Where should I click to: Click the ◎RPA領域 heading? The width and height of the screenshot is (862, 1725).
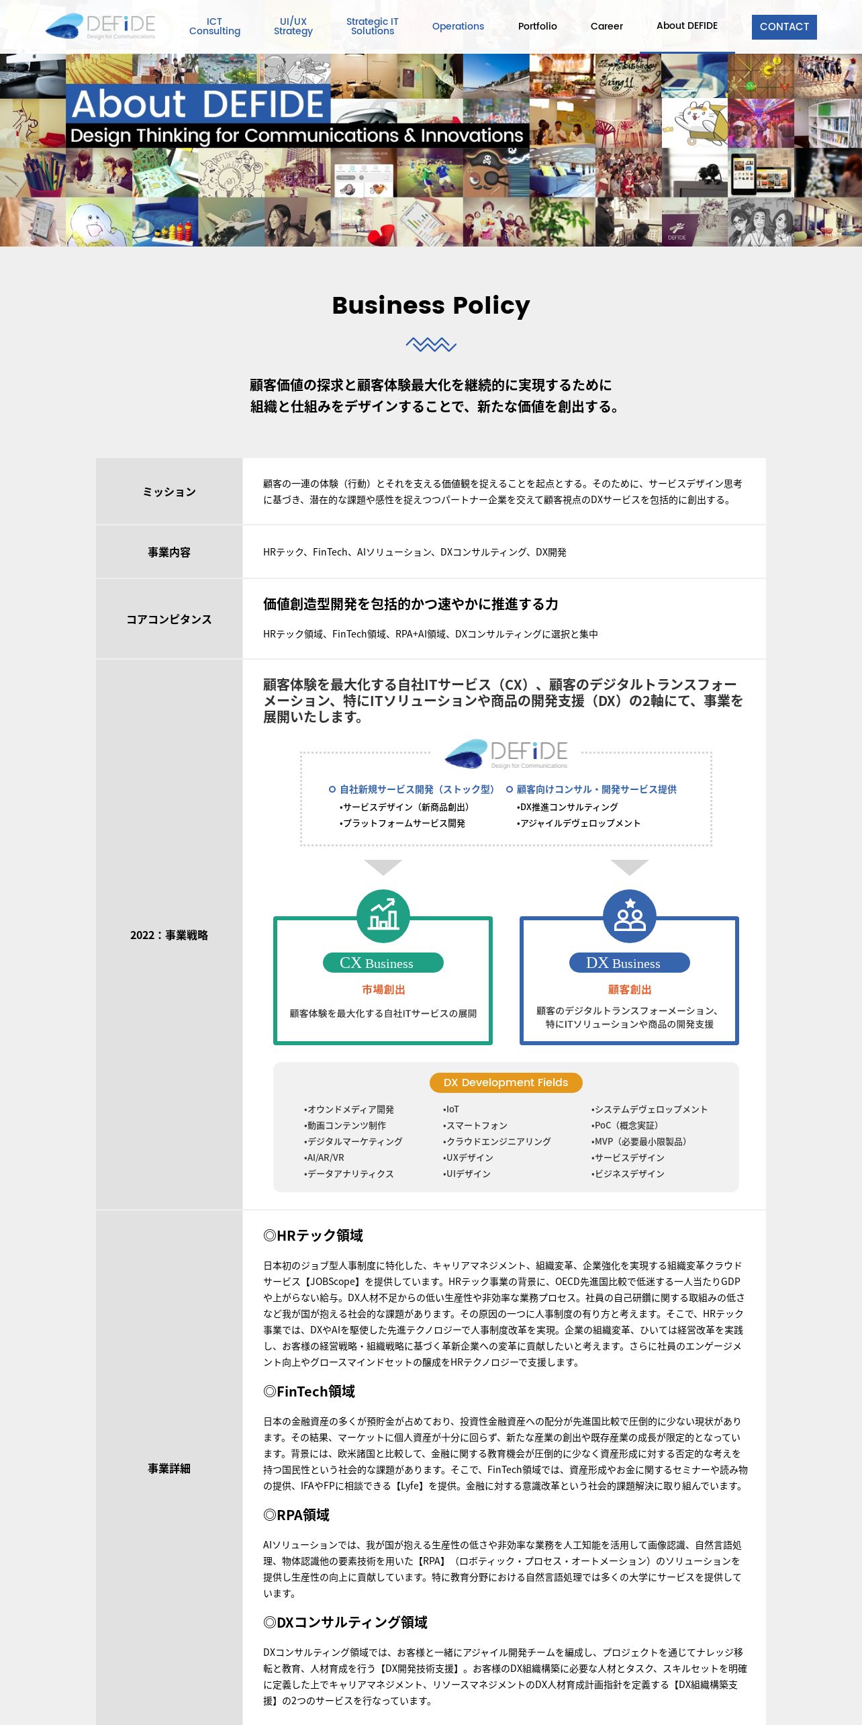coord(296,1515)
